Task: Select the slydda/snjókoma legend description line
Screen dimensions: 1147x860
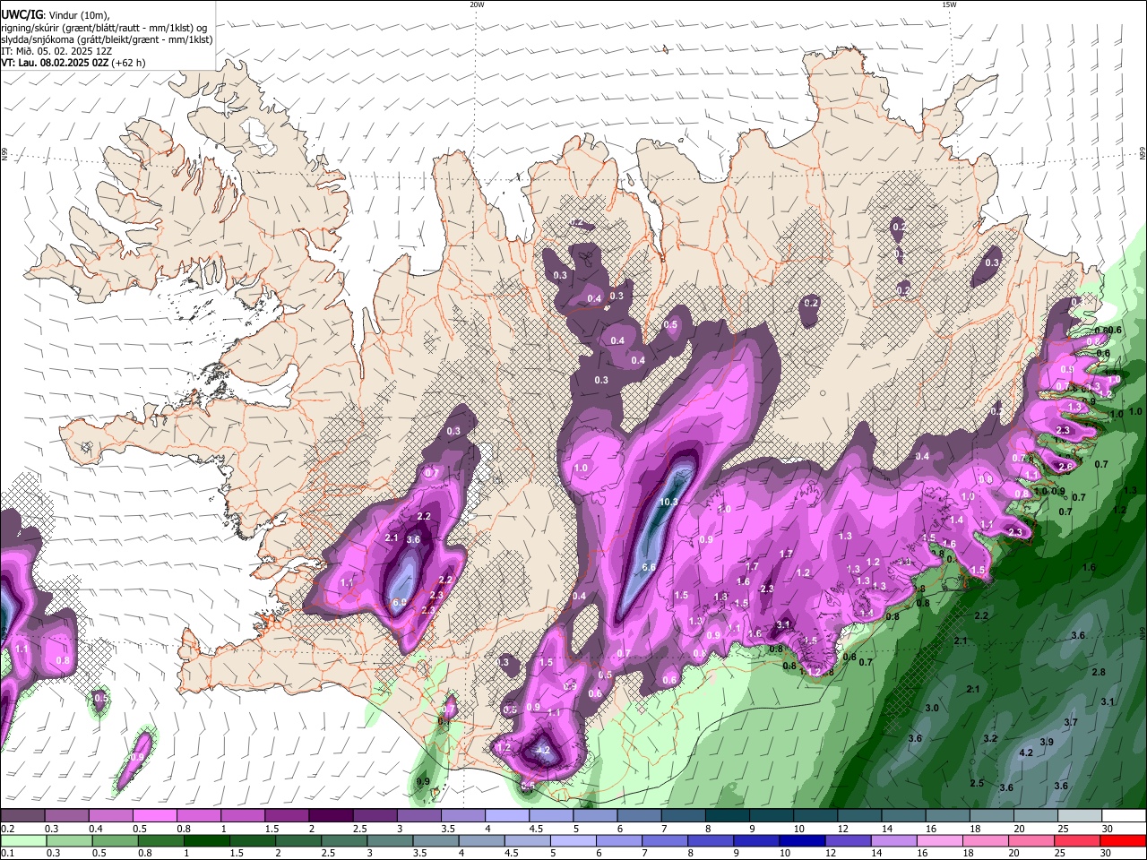Action: 107,39
